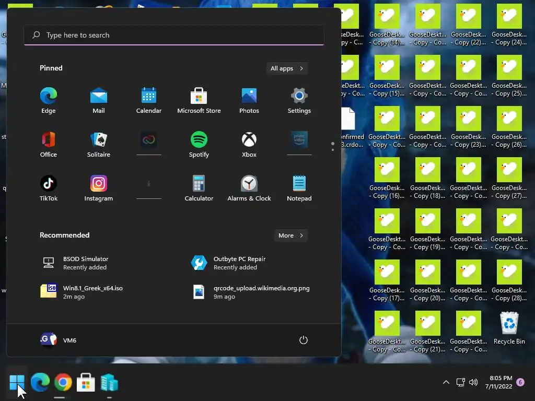This screenshot has height=401, width=535.
Task: Launch the Photos app
Action: (249, 101)
